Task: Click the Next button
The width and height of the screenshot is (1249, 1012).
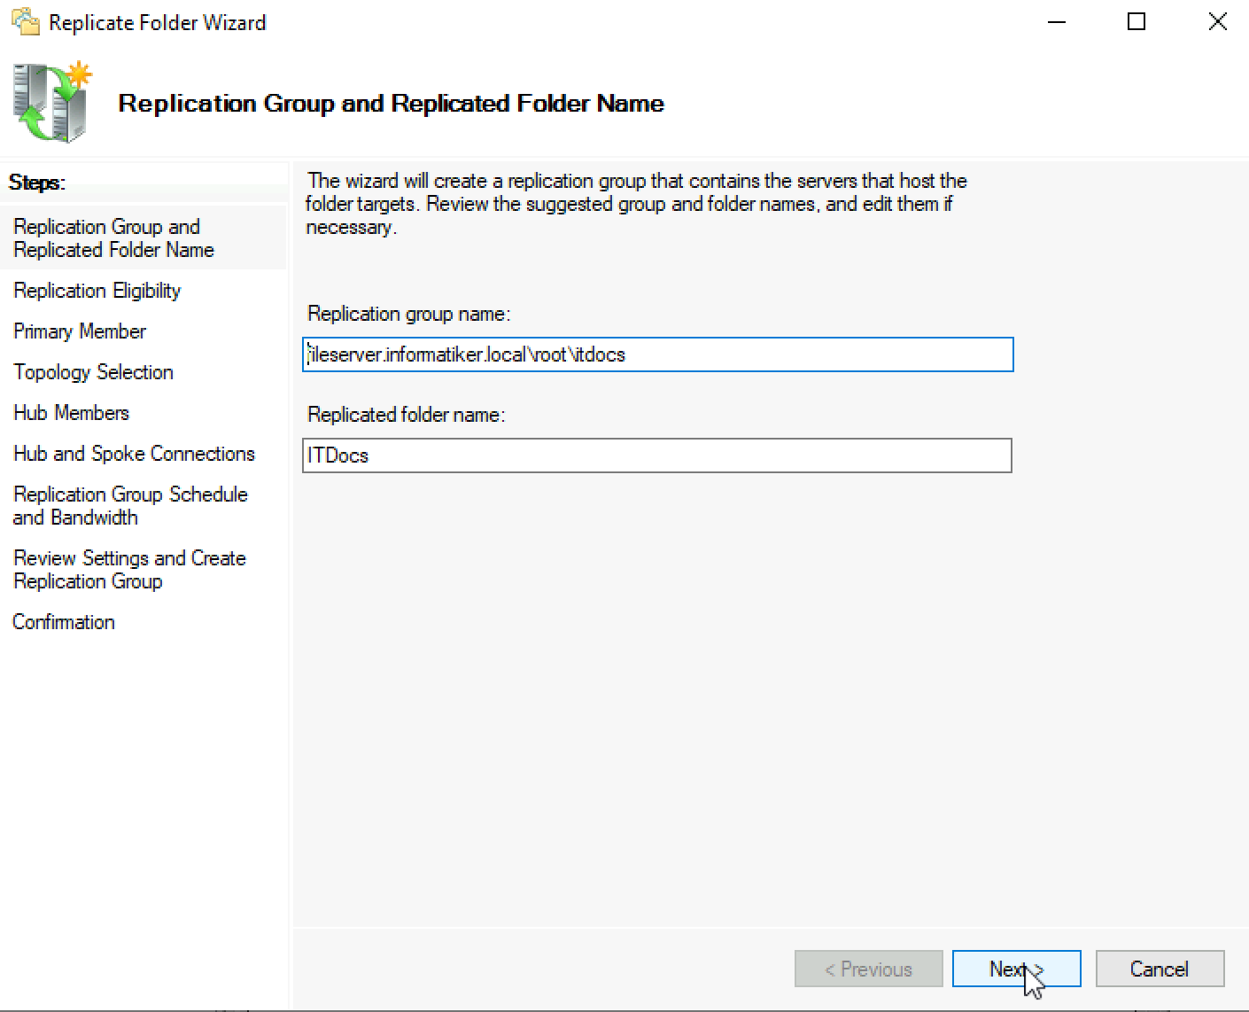Action: 1016,969
